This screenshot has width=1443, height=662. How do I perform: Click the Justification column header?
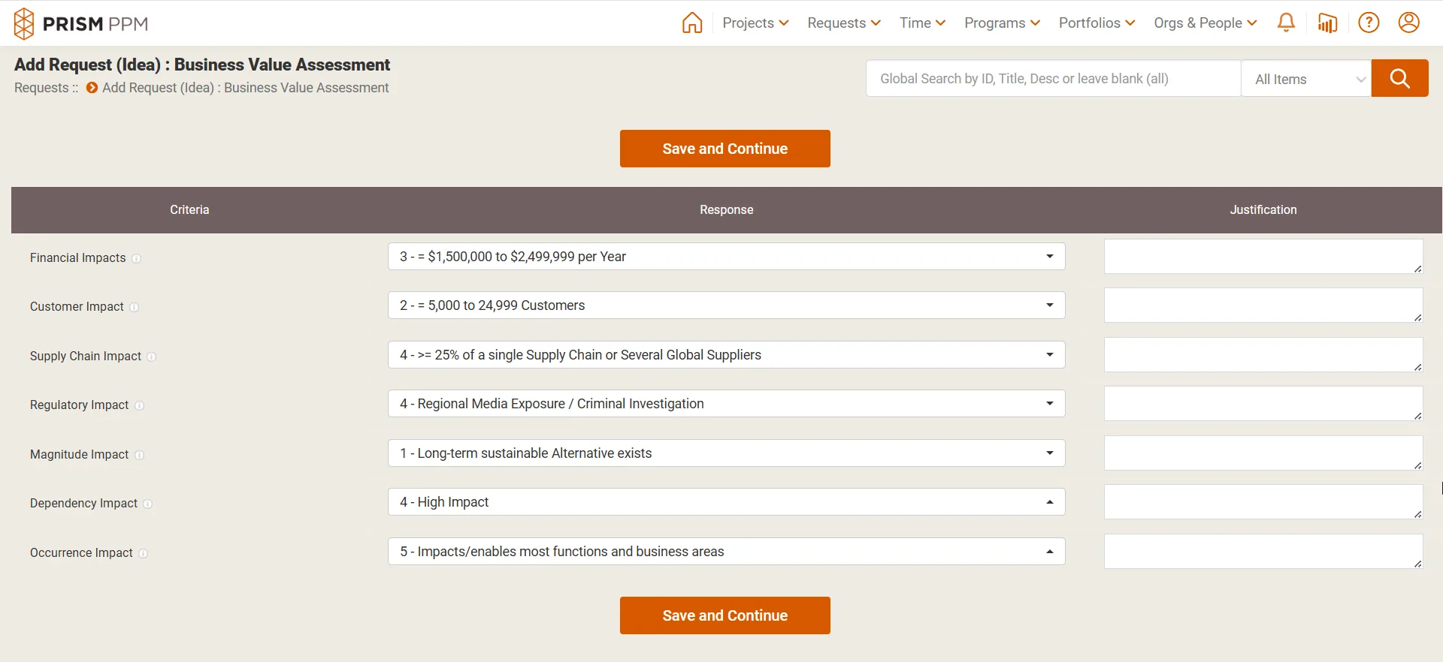pyautogui.click(x=1263, y=209)
